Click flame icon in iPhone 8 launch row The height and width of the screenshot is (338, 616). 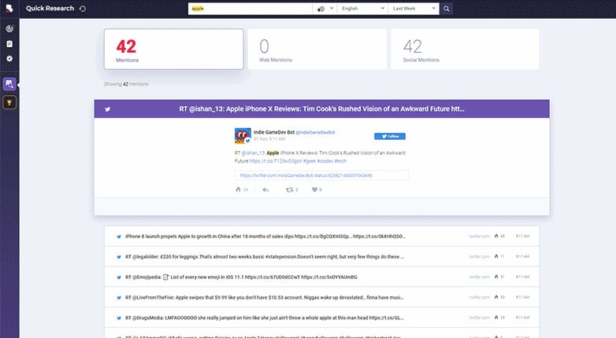click(496, 236)
